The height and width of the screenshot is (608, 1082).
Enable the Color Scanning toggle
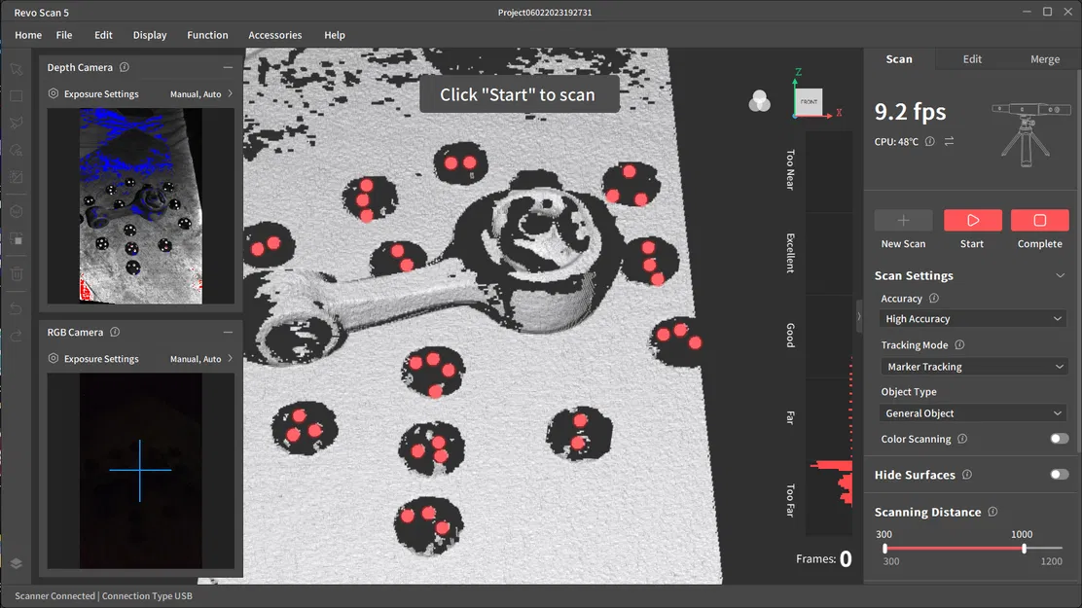(1057, 439)
